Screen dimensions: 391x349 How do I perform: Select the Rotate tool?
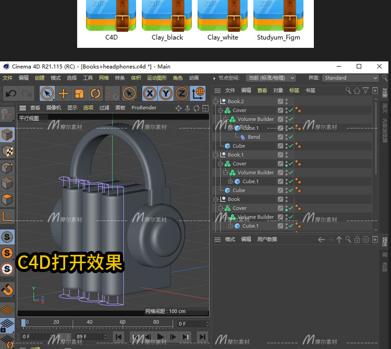95,94
